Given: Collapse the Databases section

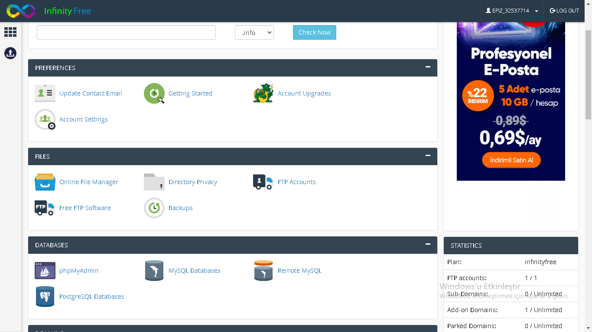Looking at the screenshot, I should [x=428, y=244].
